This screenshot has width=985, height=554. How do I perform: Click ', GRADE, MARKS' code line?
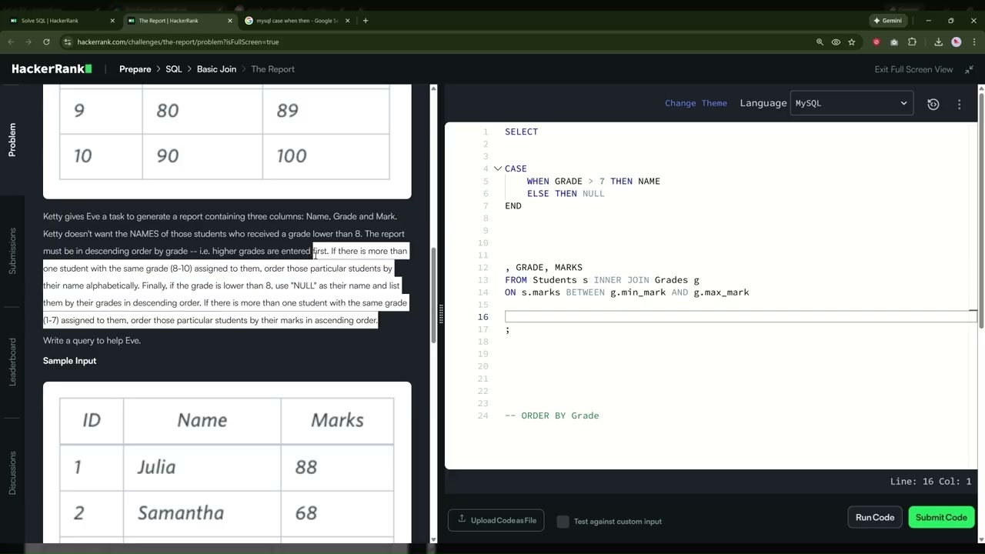[543, 267]
